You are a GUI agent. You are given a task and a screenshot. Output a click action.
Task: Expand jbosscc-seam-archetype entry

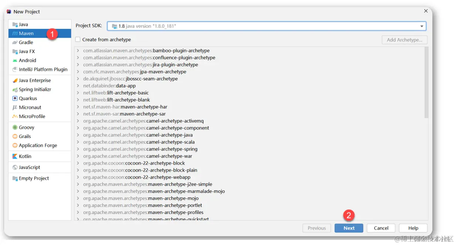pos(78,79)
